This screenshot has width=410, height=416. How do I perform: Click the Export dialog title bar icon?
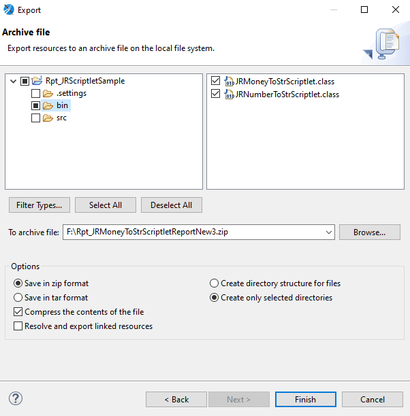[x=9, y=10]
